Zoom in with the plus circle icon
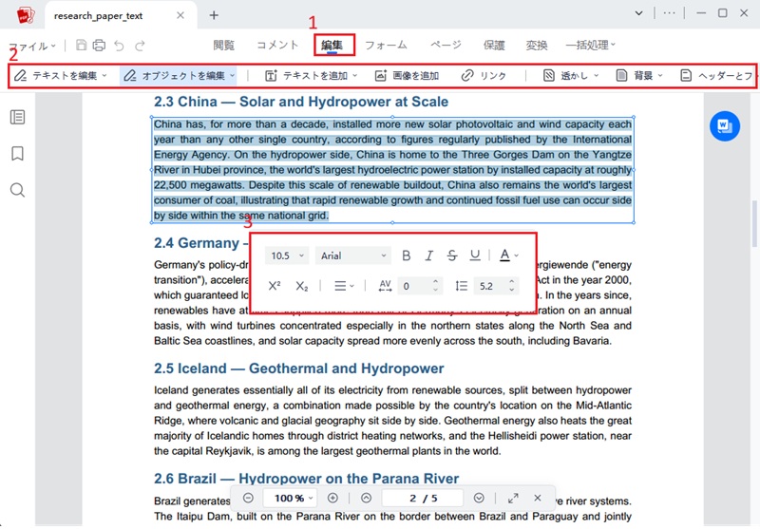Image resolution: width=760 pixels, height=529 pixels. 333,498
